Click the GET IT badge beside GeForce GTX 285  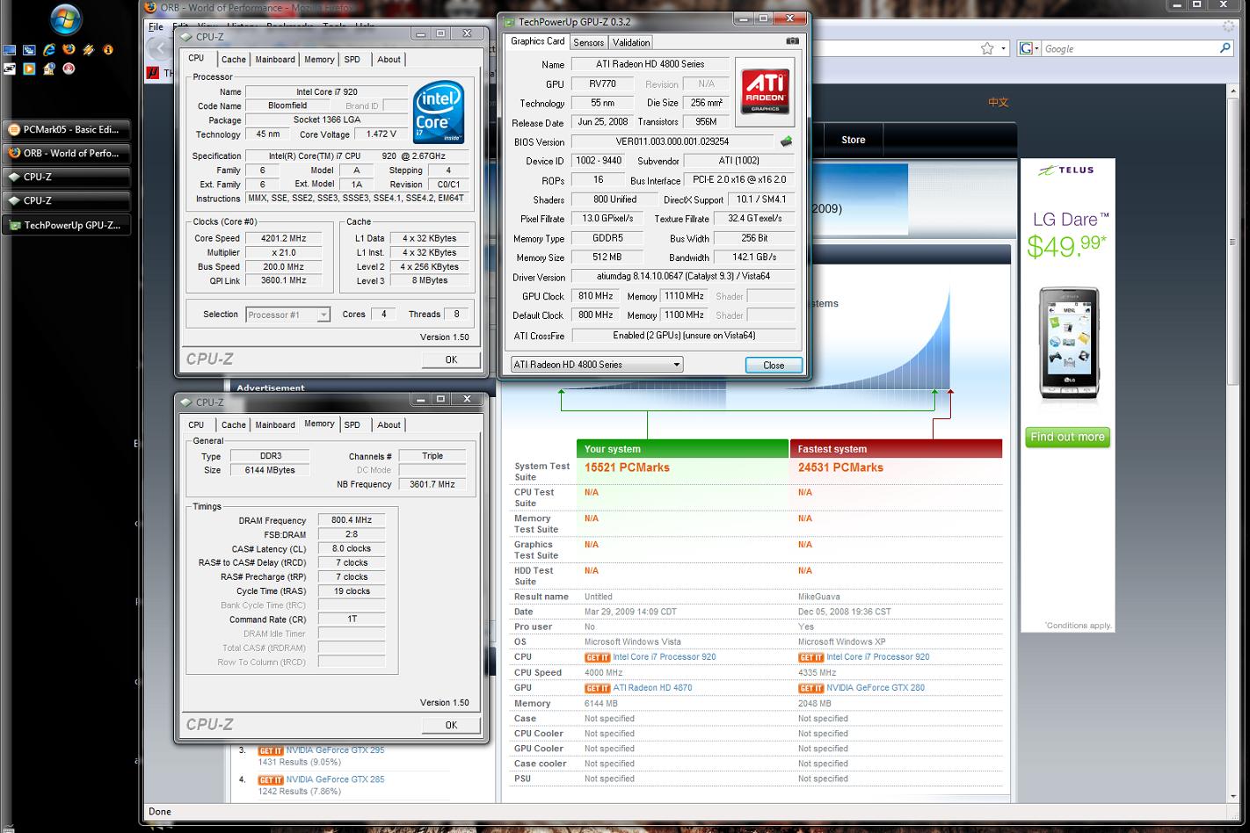[270, 779]
